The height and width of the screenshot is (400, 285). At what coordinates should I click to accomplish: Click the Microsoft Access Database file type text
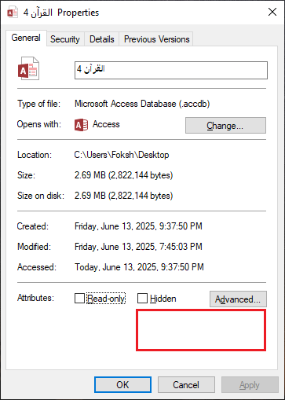[142, 104]
